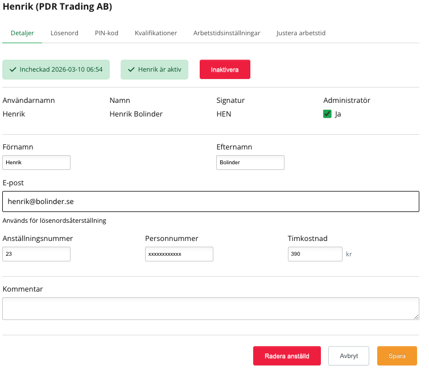Click the Personnummer input field

tap(179, 254)
